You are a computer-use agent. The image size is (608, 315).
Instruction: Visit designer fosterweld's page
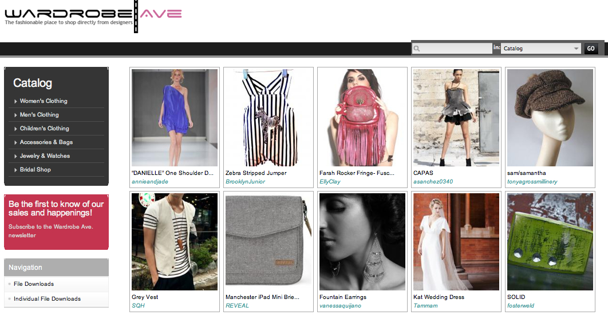[520, 306]
